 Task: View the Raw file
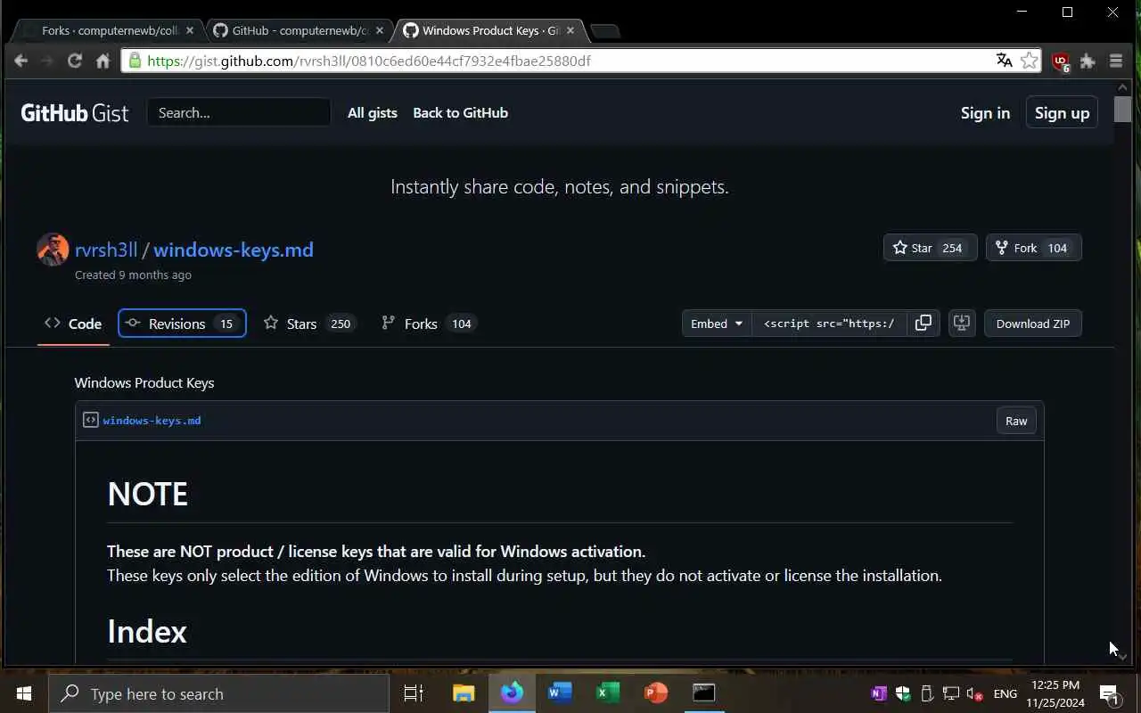click(x=1016, y=421)
